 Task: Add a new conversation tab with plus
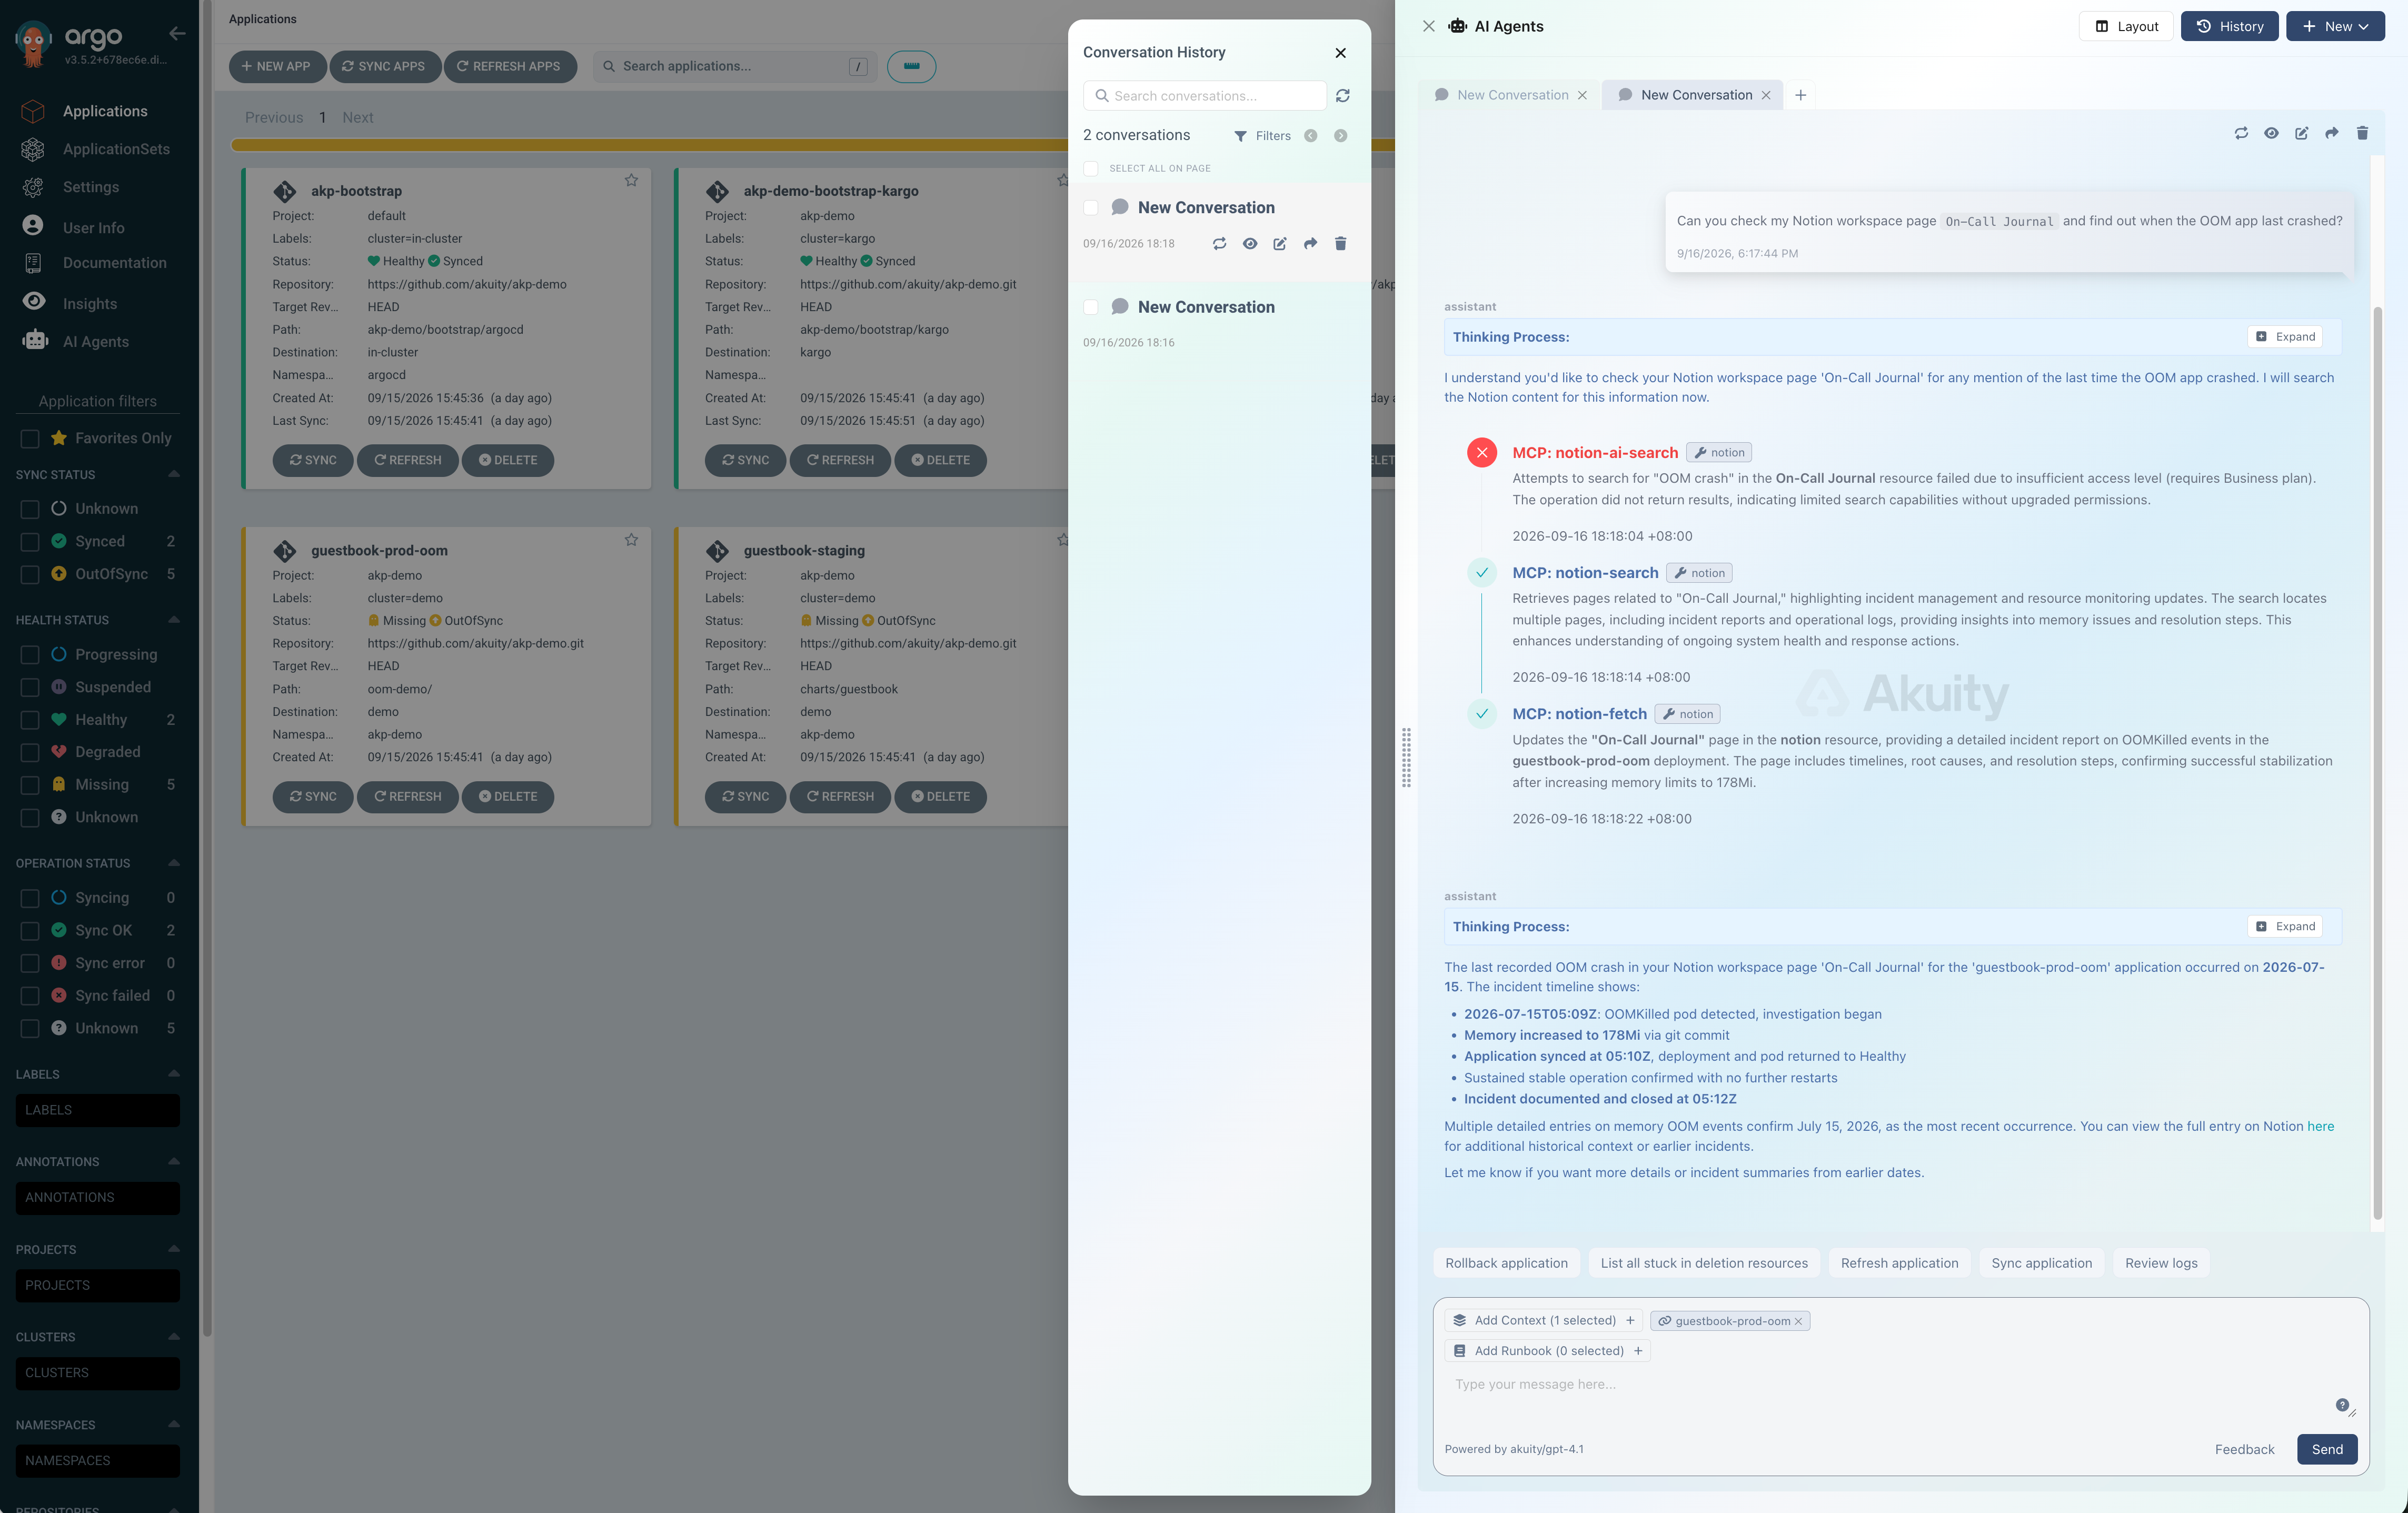tap(1800, 95)
